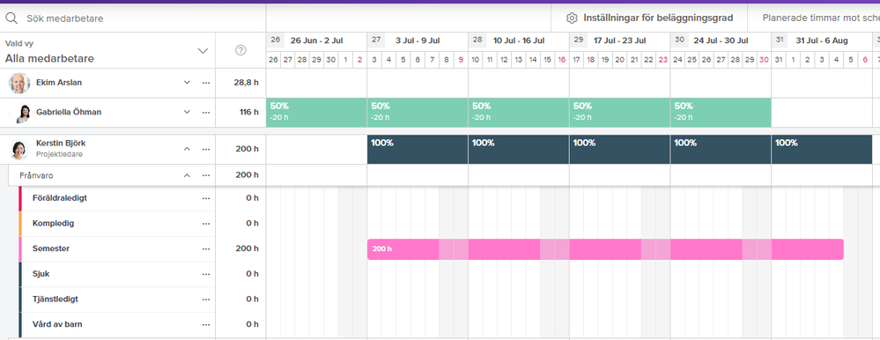
Task: Collapse Kerstin Björk's row
Action: coord(187,149)
